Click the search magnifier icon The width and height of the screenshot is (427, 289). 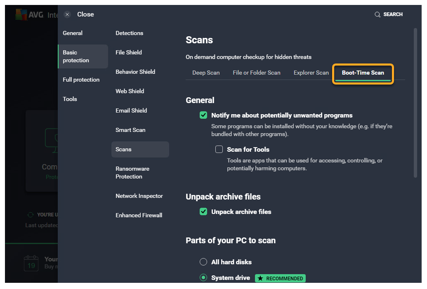pyautogui.click(x=377, y=14)
